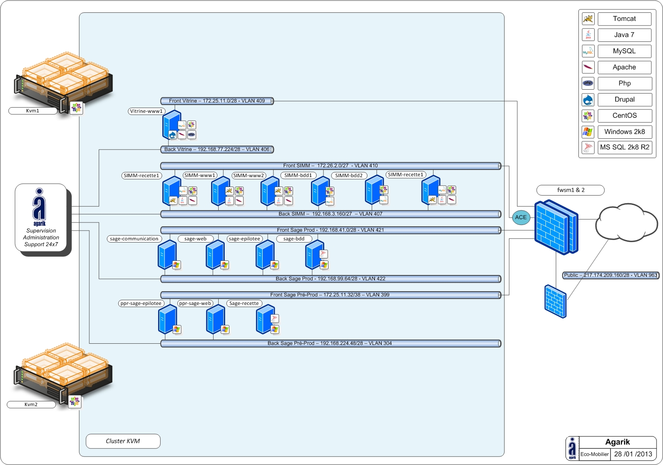Image resolution: width=663 pixels, height=465 pixels.
Task: Select the Front SIMM VLAN 410 bar
Action: (x=330, y=166)
